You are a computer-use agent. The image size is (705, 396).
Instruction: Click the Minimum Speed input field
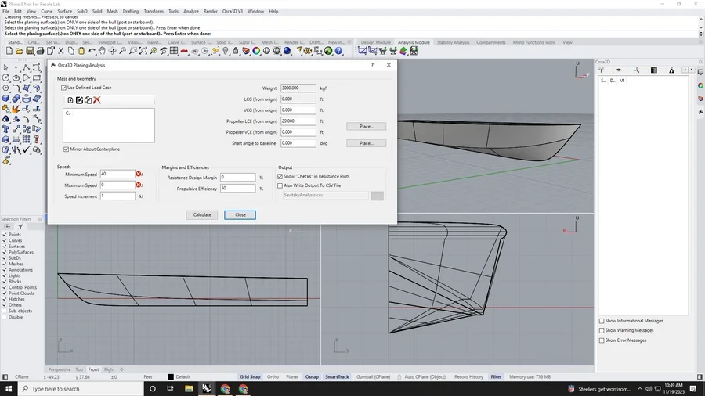tap(117, 175)
